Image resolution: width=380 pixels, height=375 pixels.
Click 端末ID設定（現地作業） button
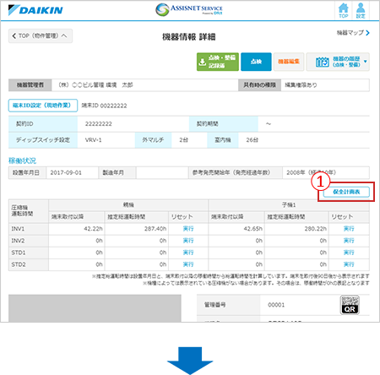pos(43,106)
